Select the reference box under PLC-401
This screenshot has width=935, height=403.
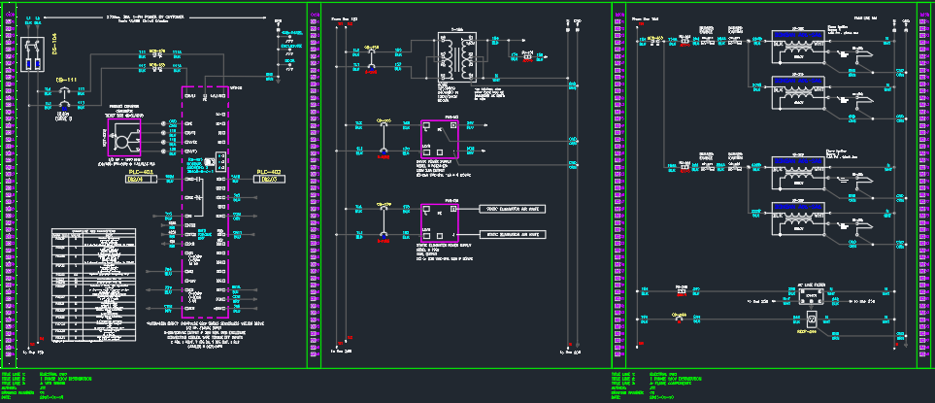click(x=142, y=179)
